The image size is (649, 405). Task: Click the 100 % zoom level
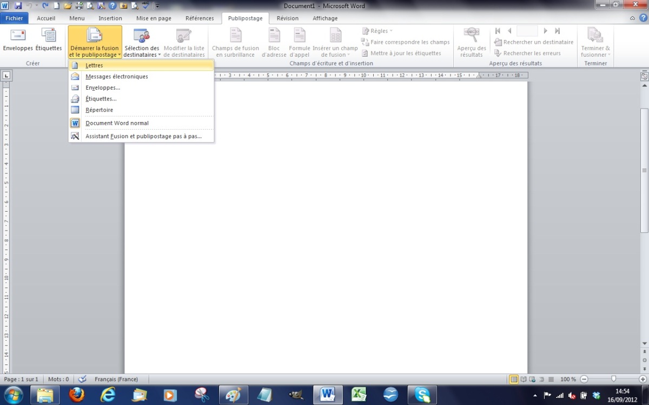568,379
